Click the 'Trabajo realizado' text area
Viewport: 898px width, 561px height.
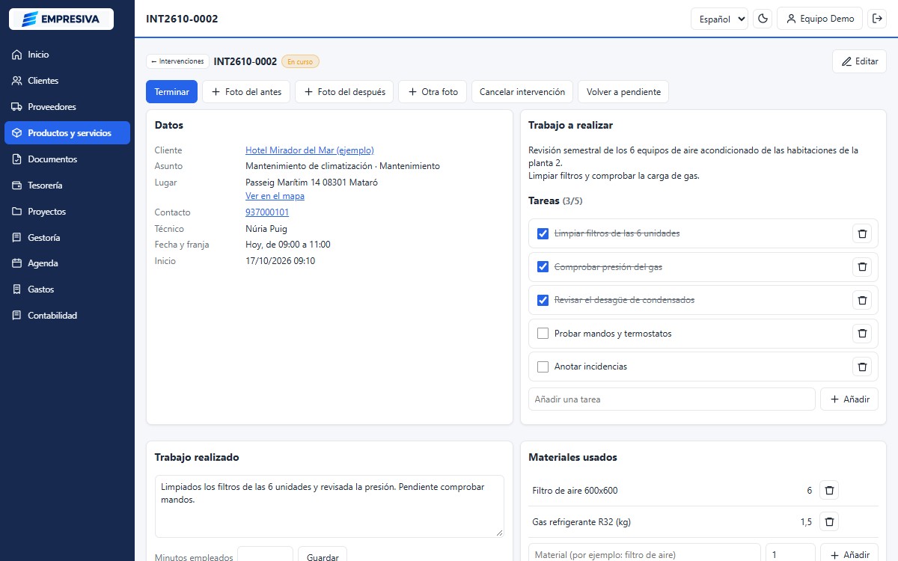(329, 506)
